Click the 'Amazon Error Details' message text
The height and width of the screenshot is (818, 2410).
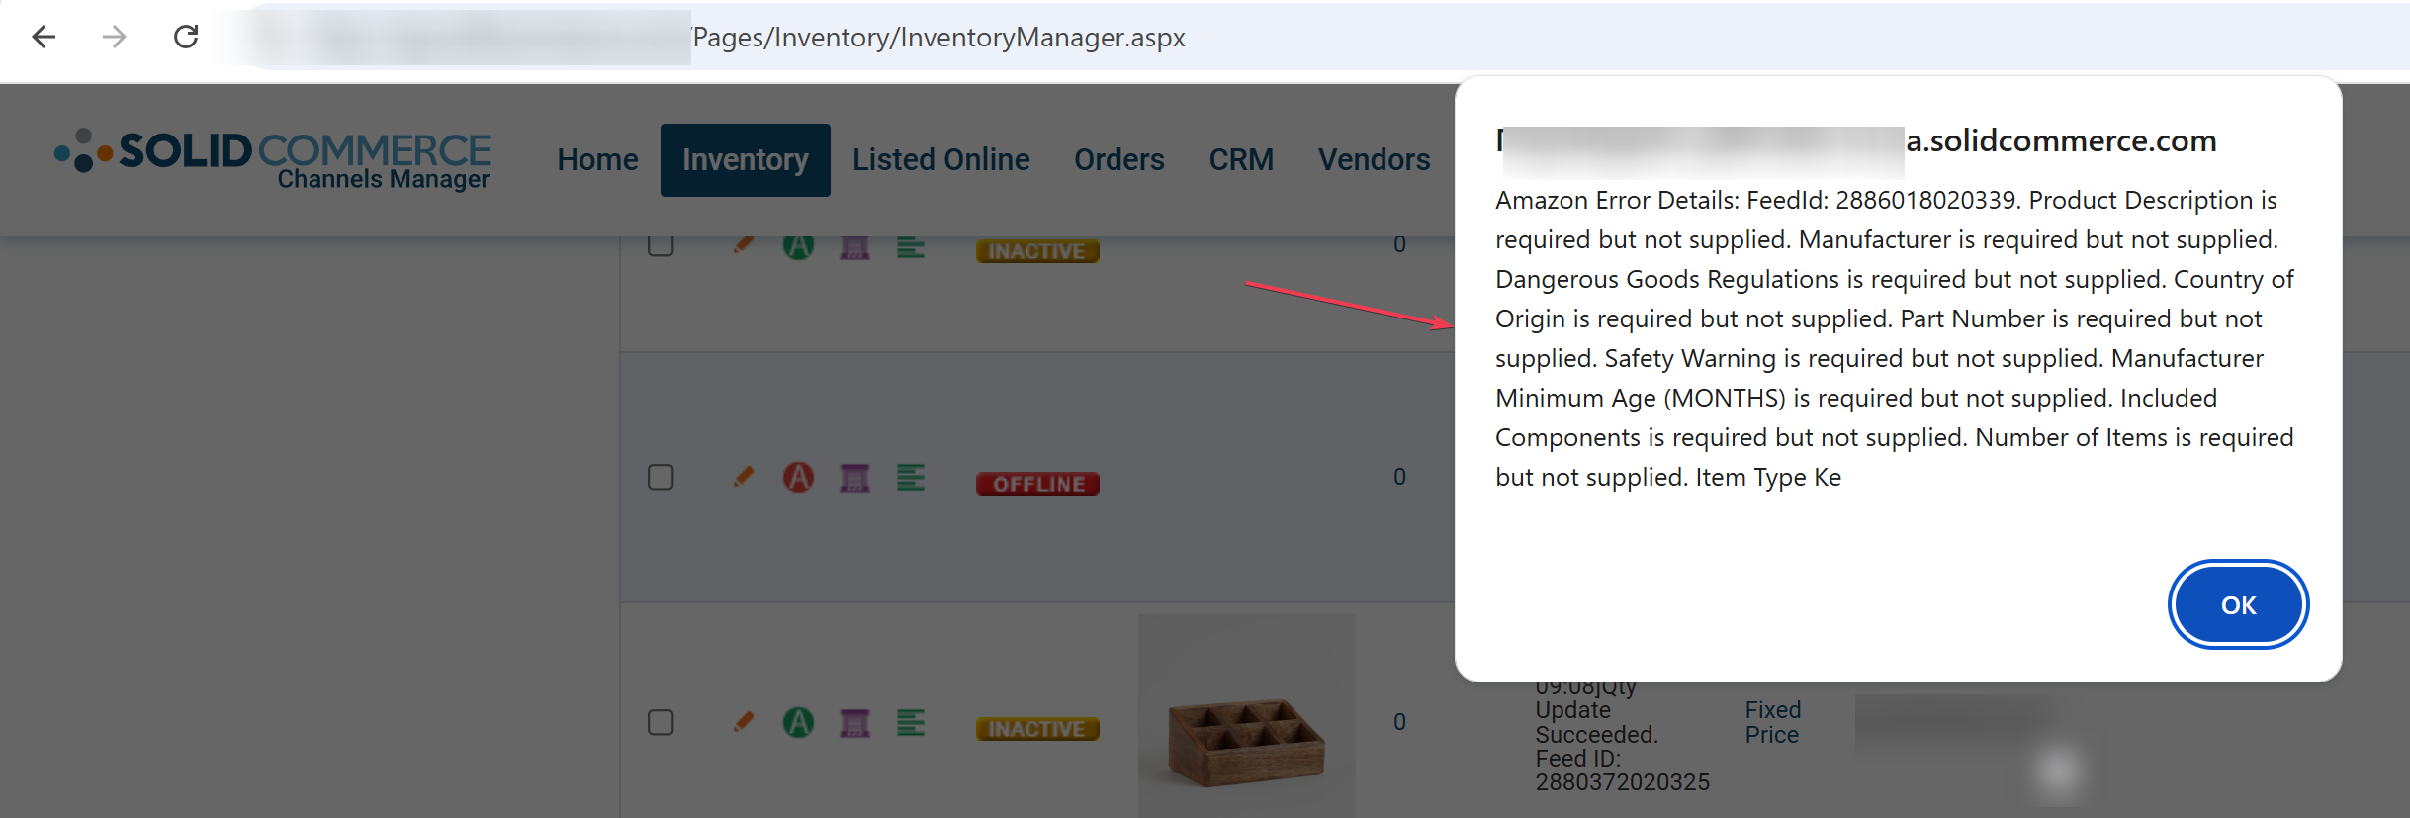1894,338
